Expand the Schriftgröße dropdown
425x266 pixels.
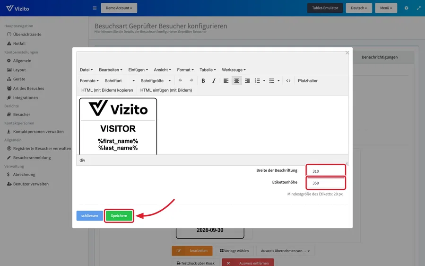click(156, 80)
